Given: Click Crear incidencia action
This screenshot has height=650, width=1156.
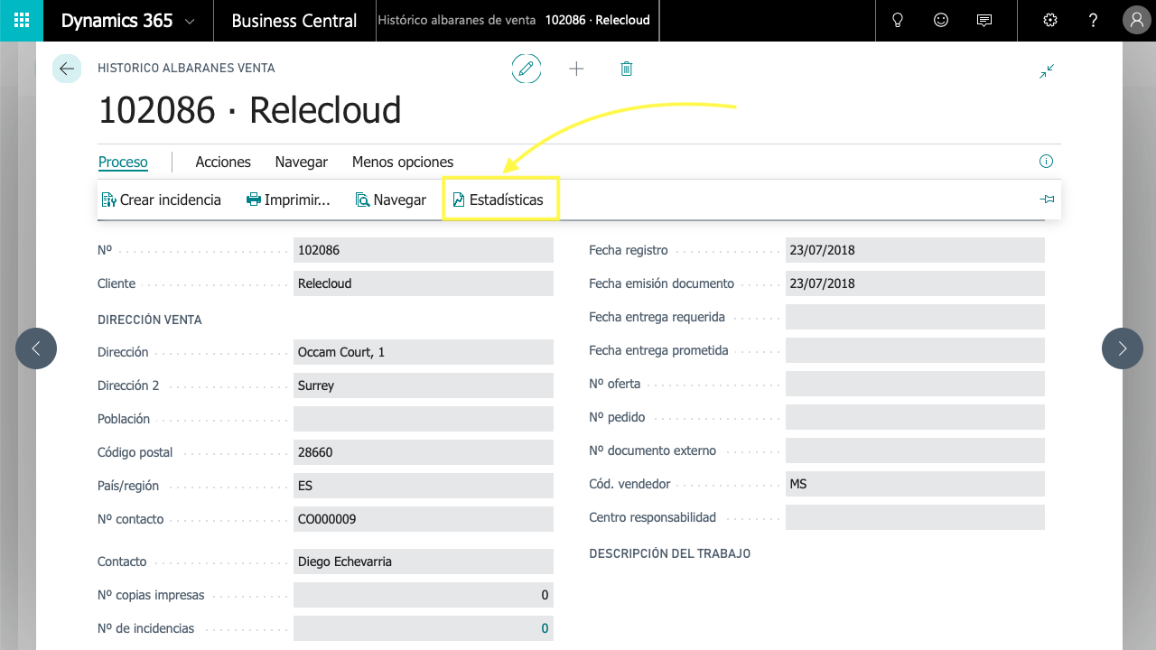Looking at the screenshot, I should [162, 200].
